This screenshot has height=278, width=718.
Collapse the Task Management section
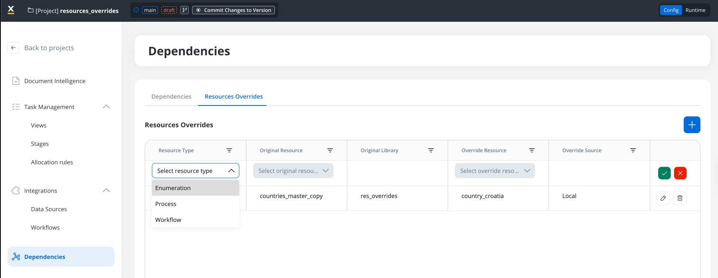[x=106, y=107]
